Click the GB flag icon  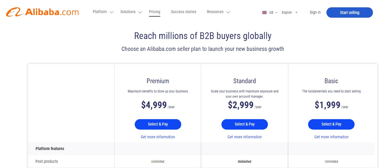tap(264, 12)
